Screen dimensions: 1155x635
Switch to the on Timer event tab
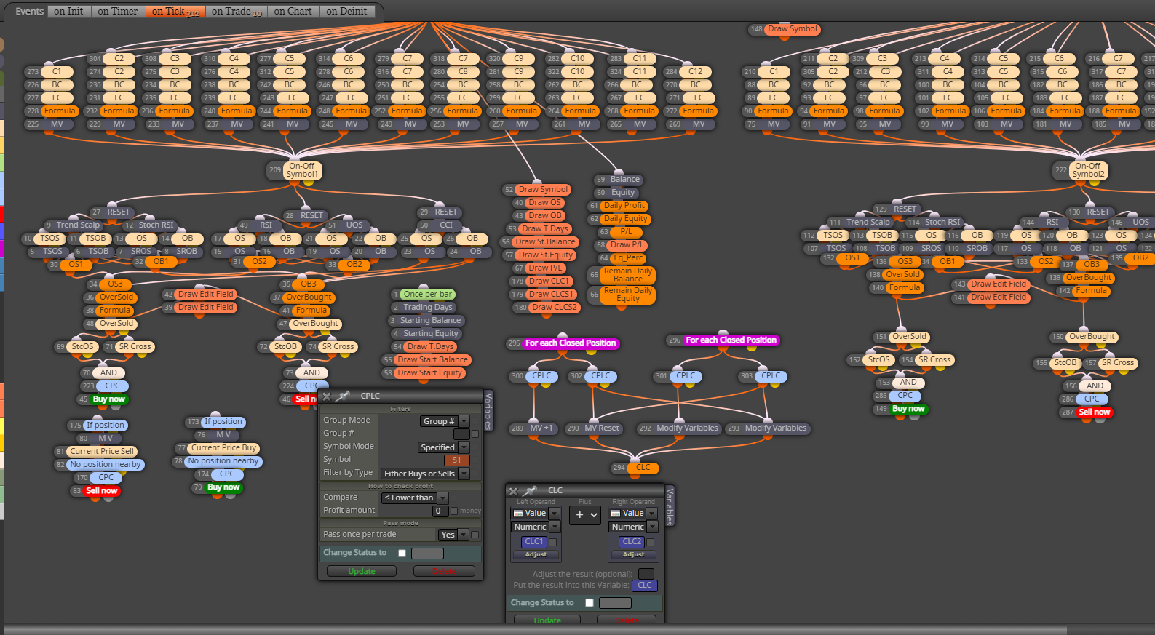(x=118, y=11)
